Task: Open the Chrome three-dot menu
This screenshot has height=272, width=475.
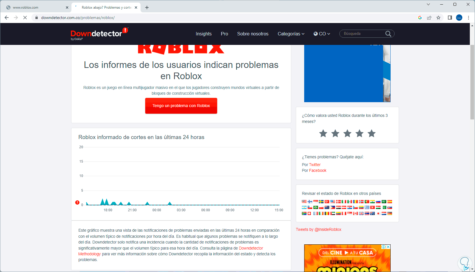Action: click(x=469, y=18)
